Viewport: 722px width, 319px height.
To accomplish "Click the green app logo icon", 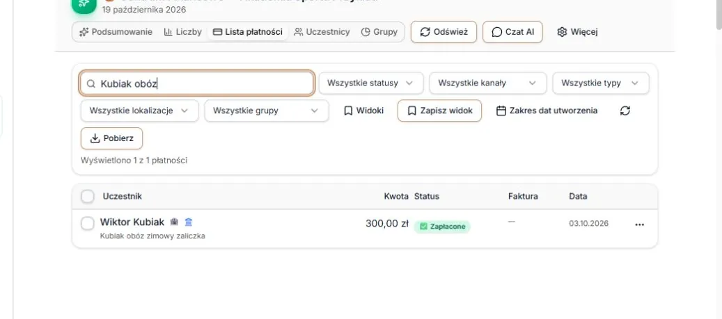I will tap(84, 3).
